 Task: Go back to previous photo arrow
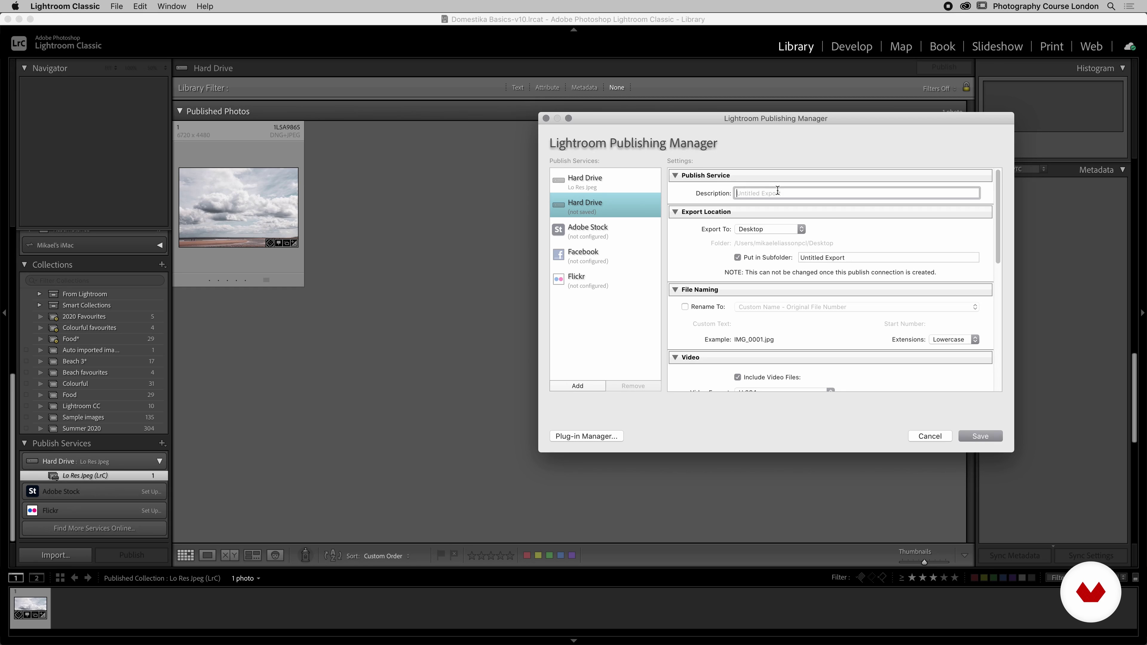(x=74, y=578)
